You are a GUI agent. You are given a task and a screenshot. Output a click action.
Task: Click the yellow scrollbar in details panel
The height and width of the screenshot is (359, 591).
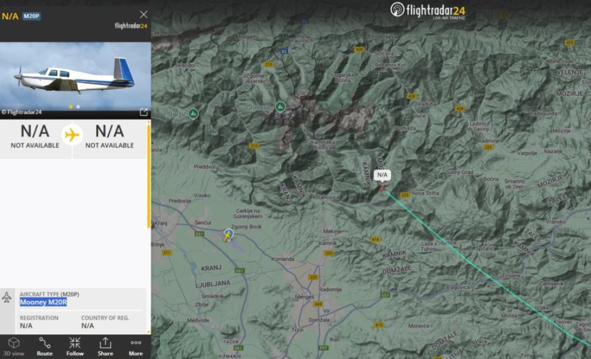coord(149,173)
